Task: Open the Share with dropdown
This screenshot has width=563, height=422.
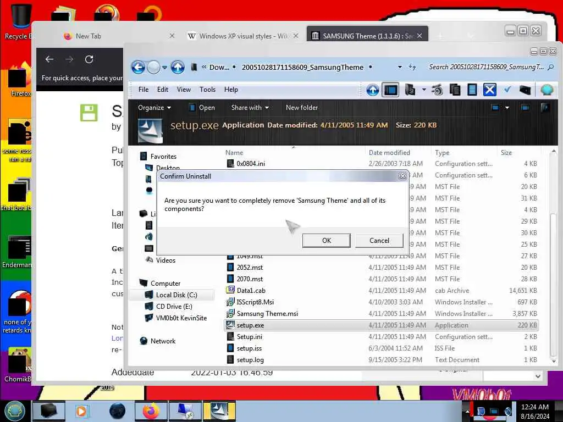Action: [x=250, y=108]
